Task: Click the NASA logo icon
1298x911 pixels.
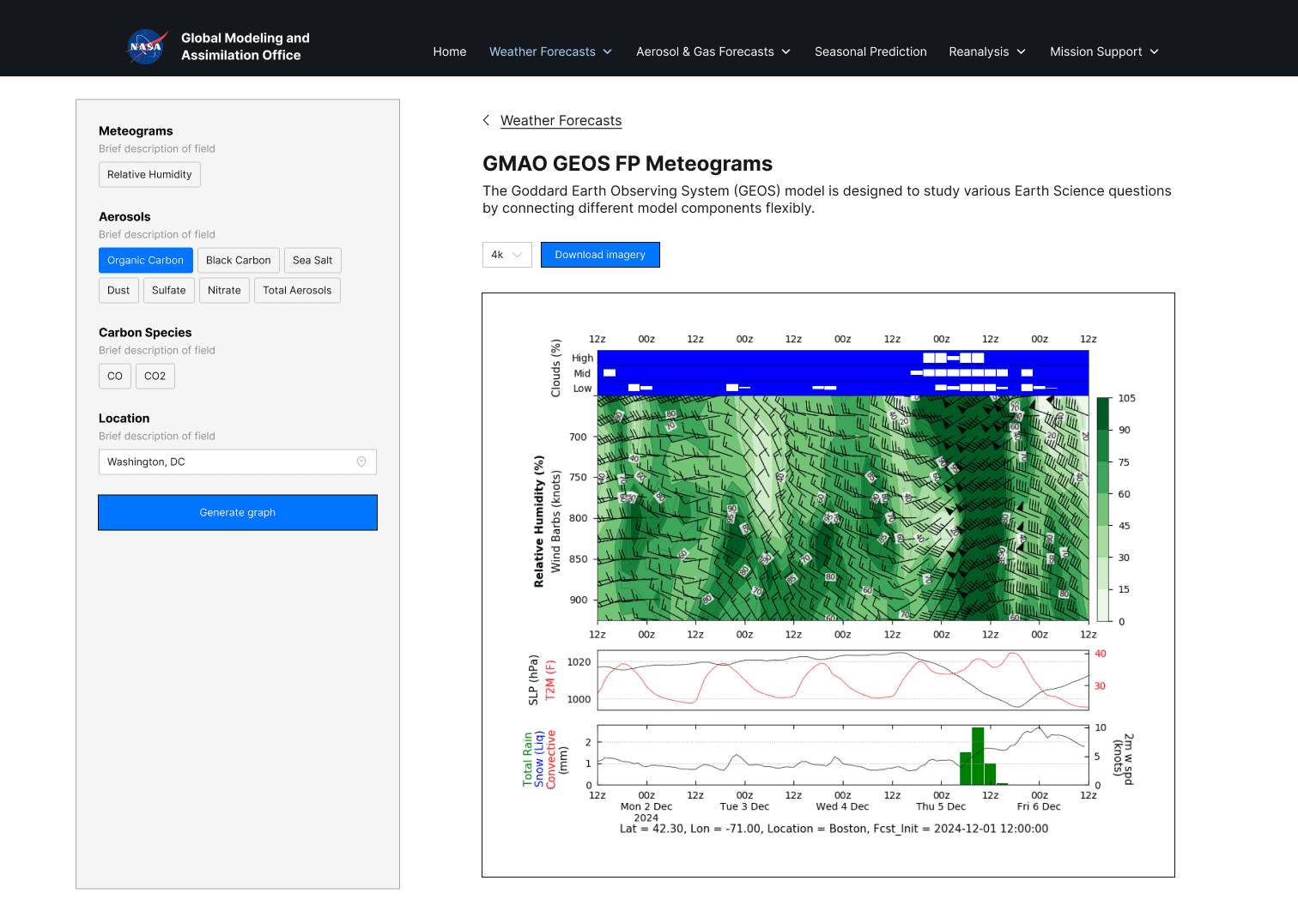Action: coord(147,46)
